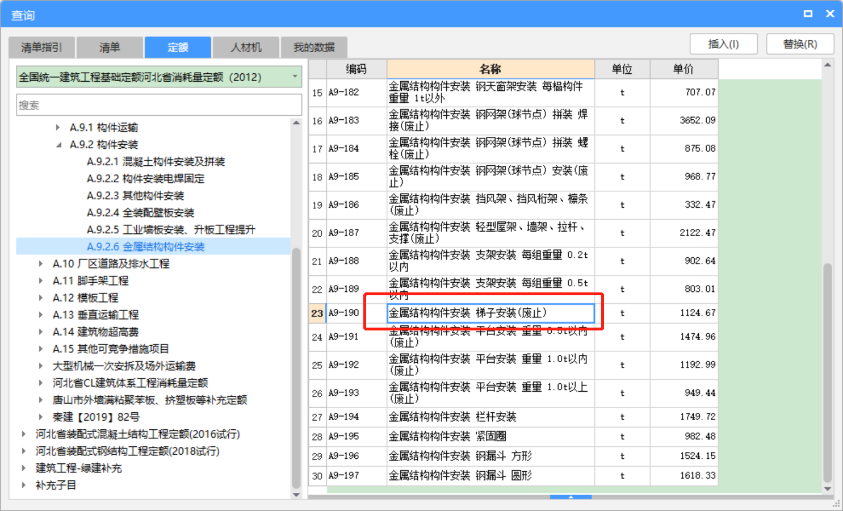Click the 名称 column header

pos(490,69)
